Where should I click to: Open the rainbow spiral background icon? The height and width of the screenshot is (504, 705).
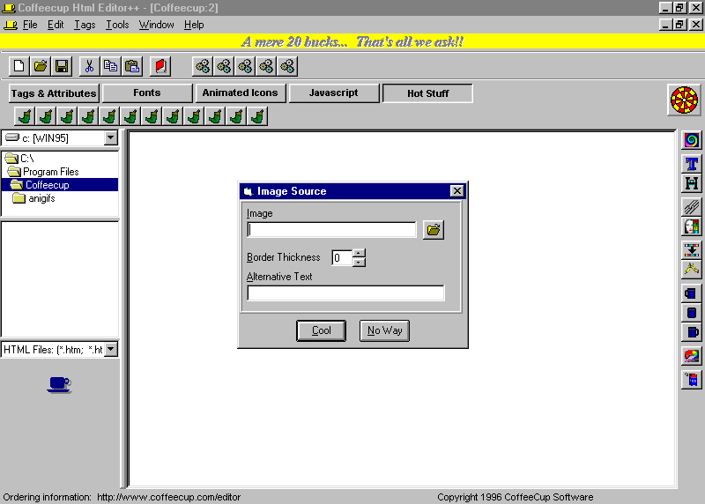(x=692, y=140)
